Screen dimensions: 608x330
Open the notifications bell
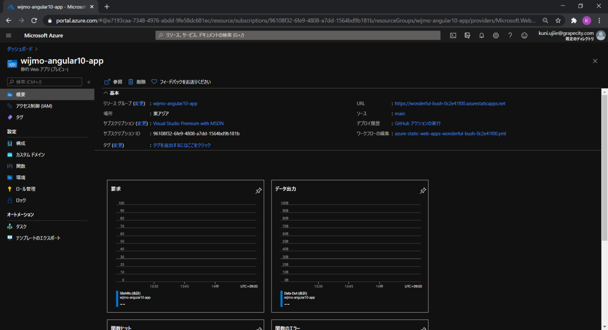[x=481, y=35]
